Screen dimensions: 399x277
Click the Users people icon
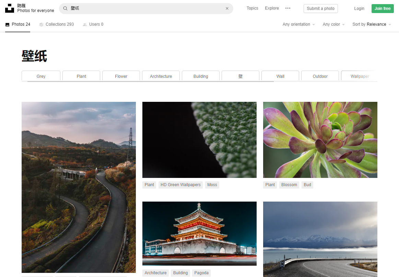click(x=85, y=25)
